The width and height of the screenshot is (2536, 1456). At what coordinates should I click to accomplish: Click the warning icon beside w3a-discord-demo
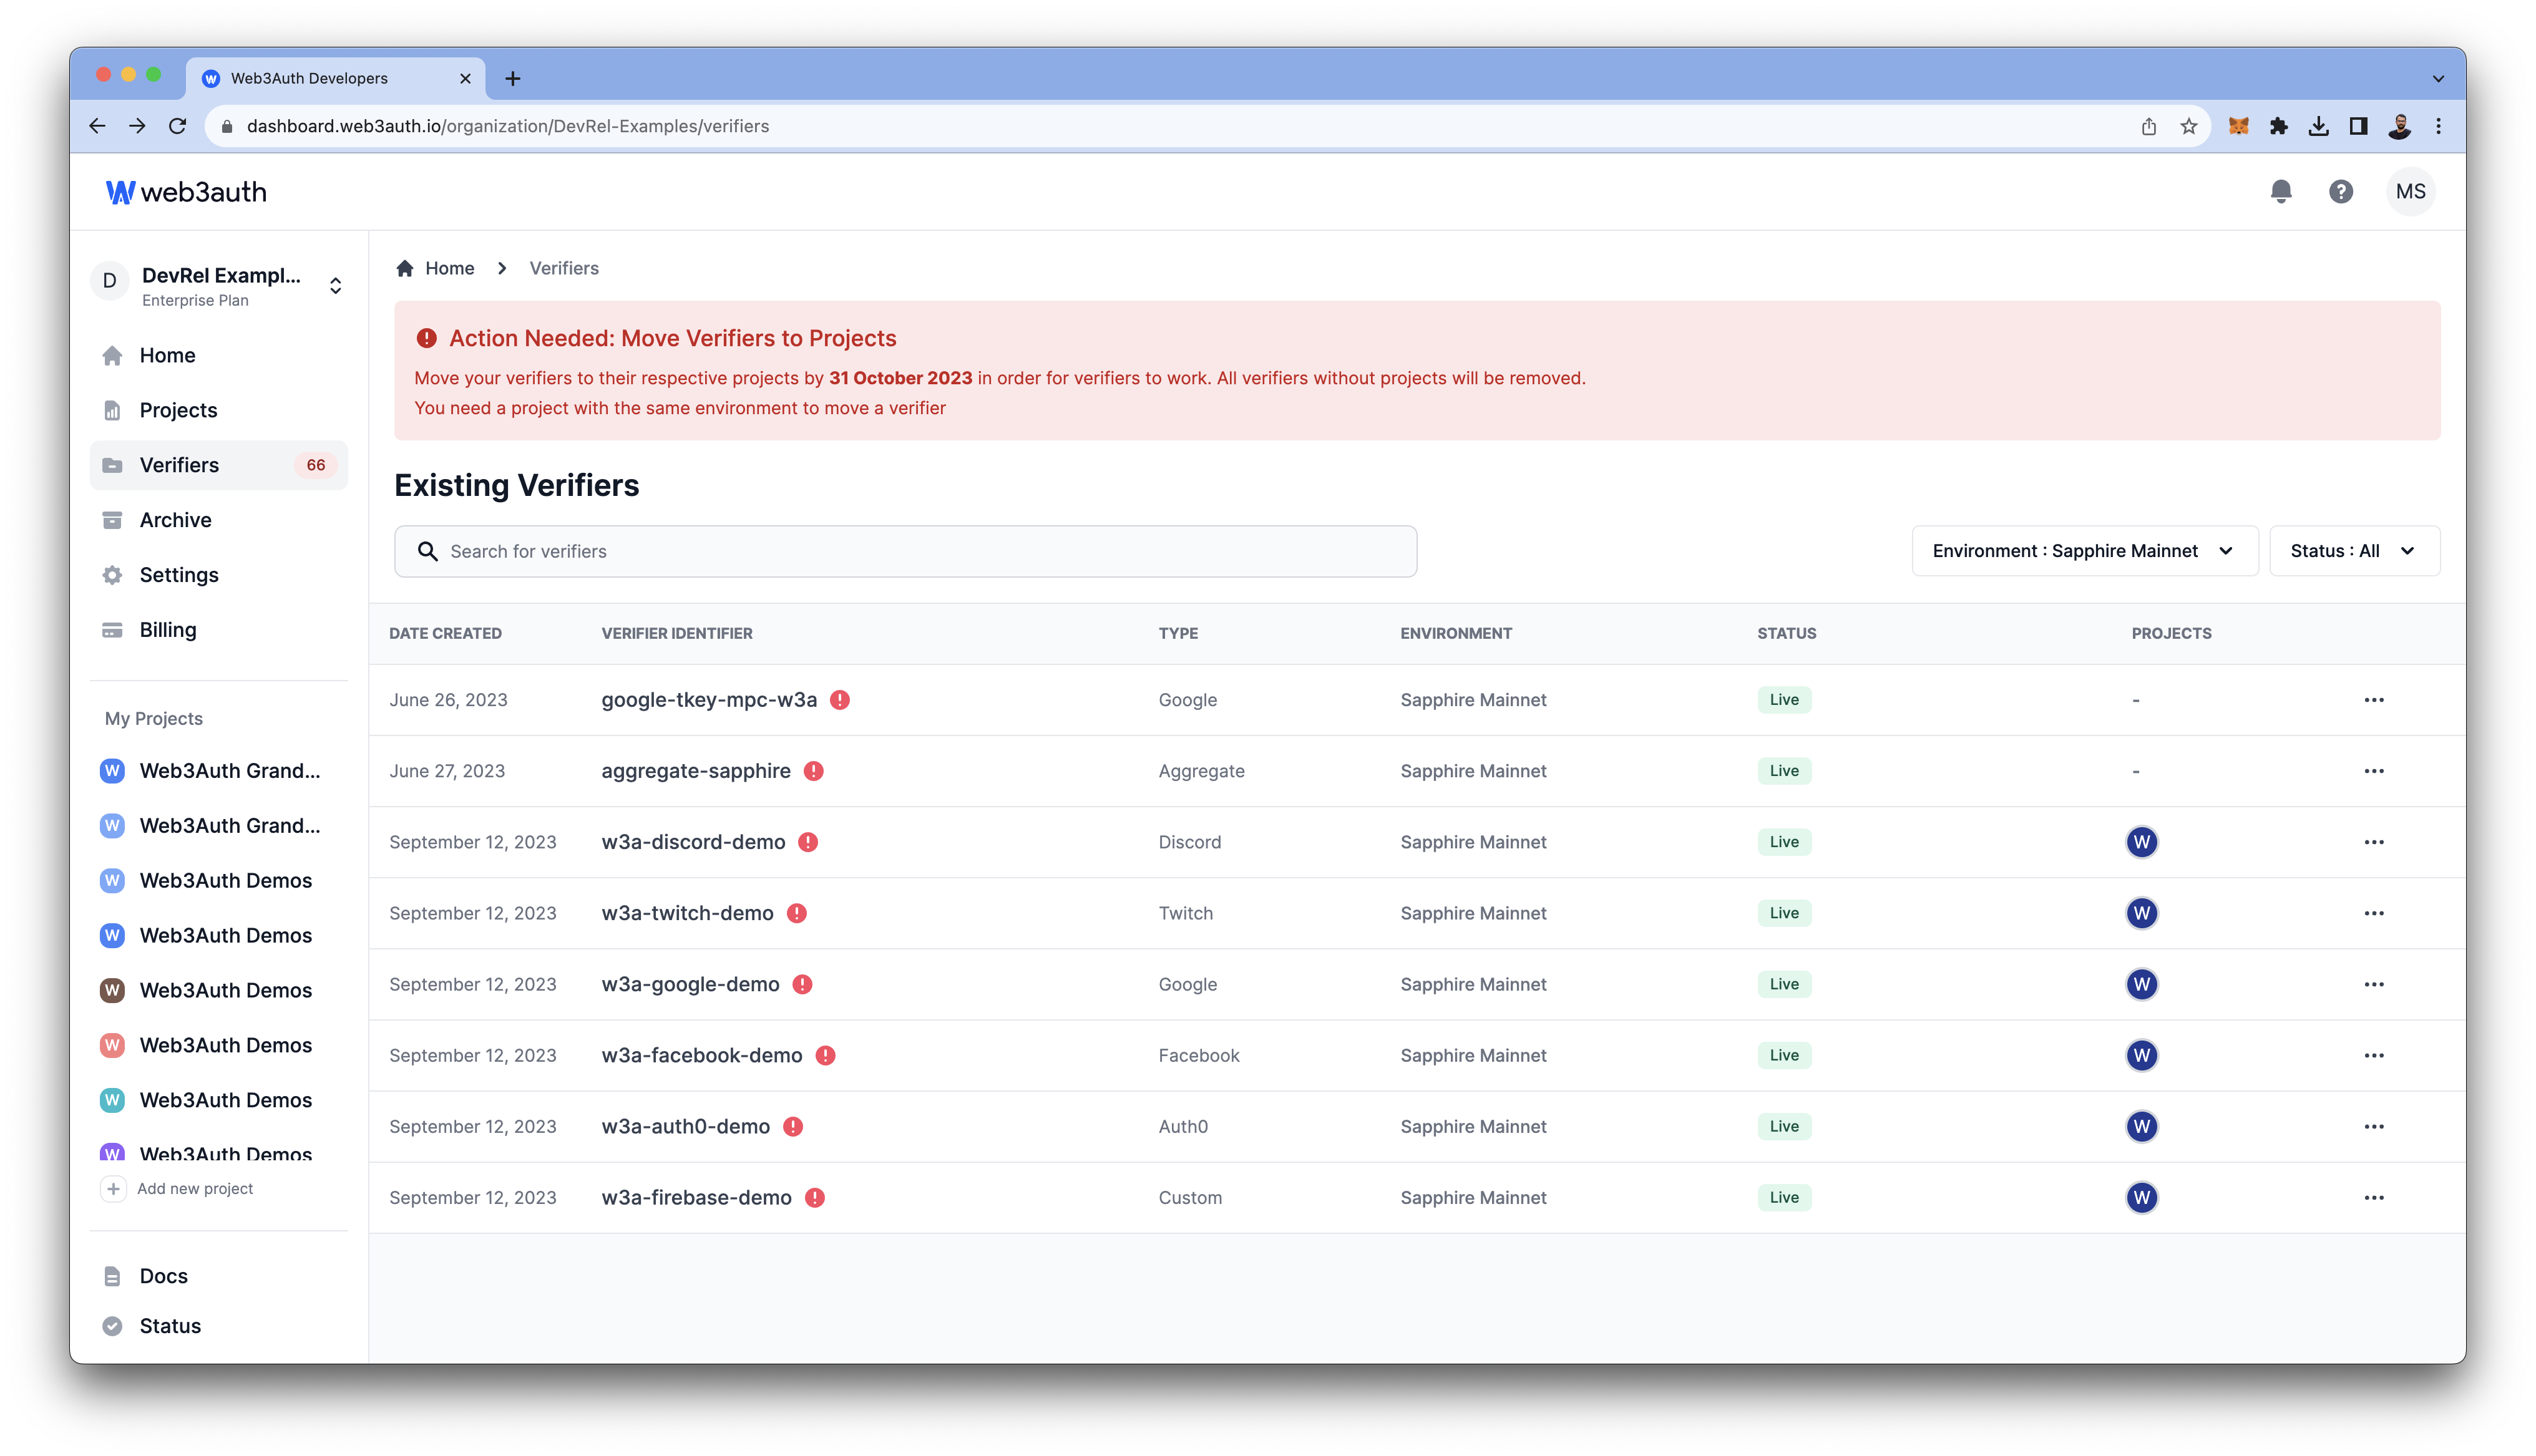click(808, 842)
